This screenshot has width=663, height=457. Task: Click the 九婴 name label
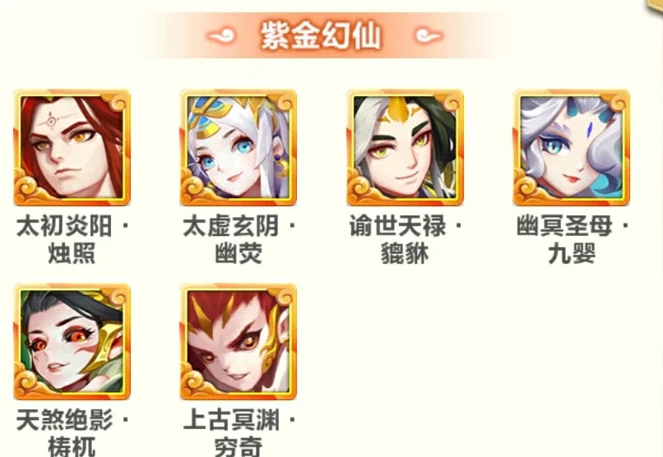[x=572, y=253]
